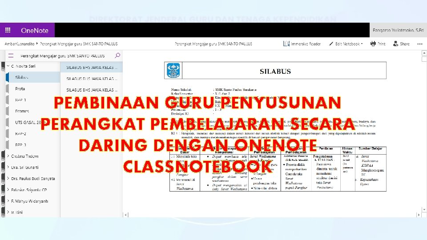This screenshot has width=427, height=240.
Task: Toggle the navigation pane hamburger icon
Action: 11,56
